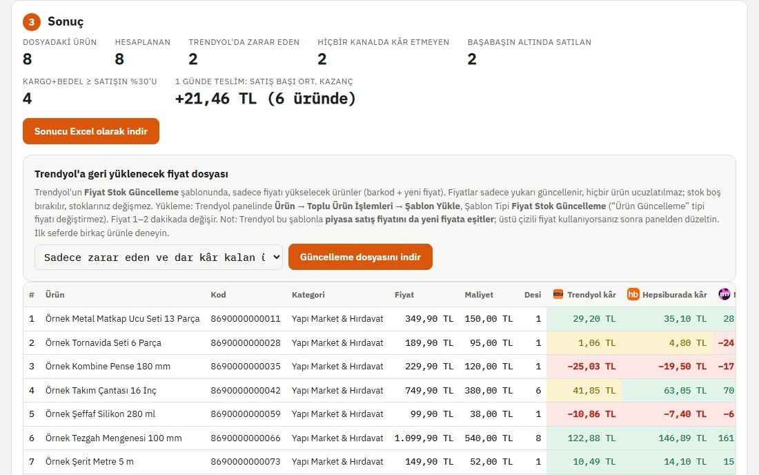Select 'Örnek Tornavida Seti 6 Parça' product

103,343
